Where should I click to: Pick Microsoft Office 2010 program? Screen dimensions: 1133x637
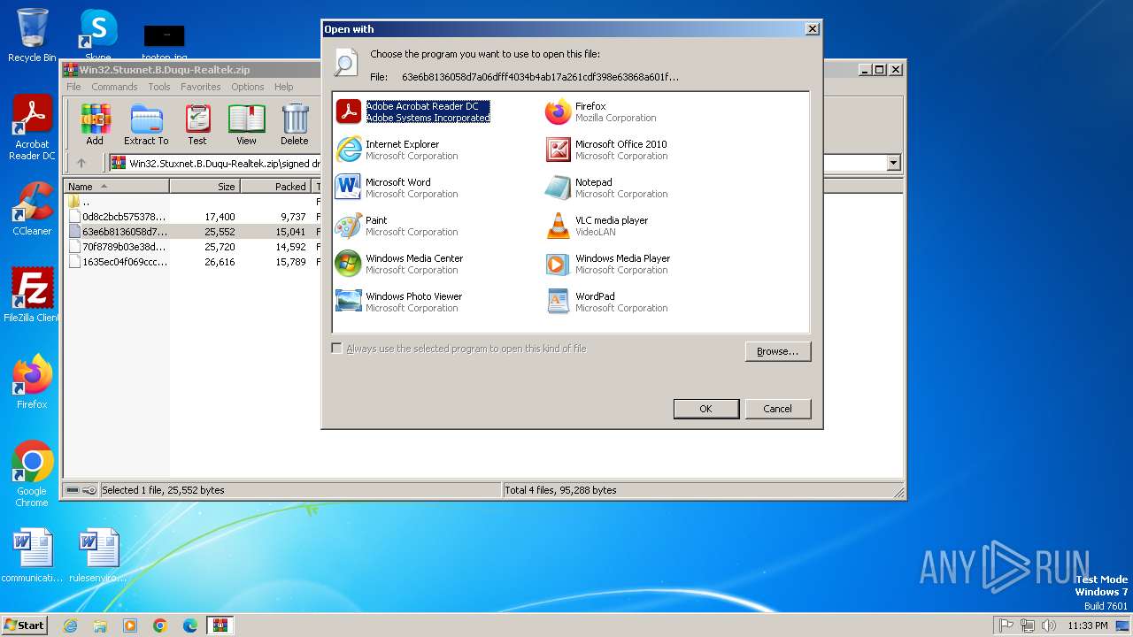click(x=607, y=150)
